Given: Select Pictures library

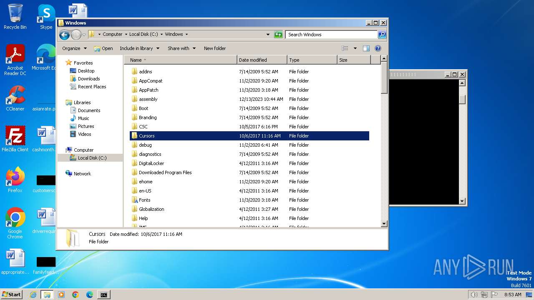Looking at the screenshot, I should click(x=86, y=126).
